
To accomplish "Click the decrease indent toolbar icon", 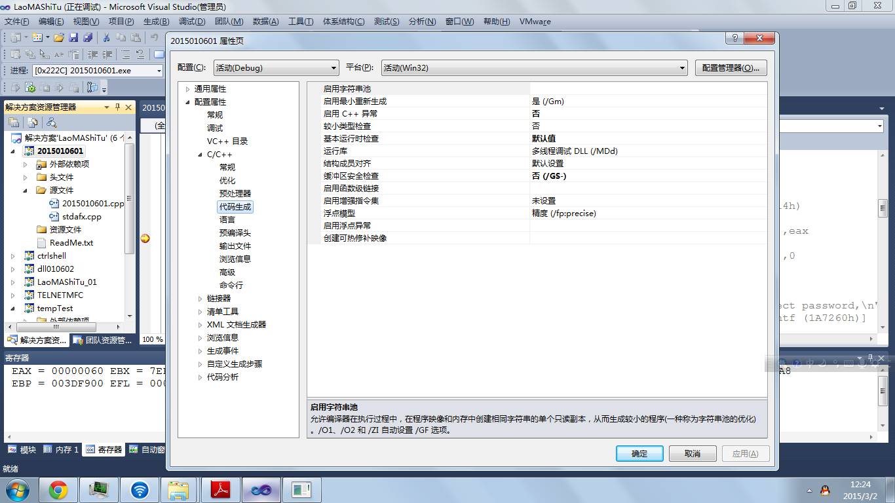I will 92,54.
